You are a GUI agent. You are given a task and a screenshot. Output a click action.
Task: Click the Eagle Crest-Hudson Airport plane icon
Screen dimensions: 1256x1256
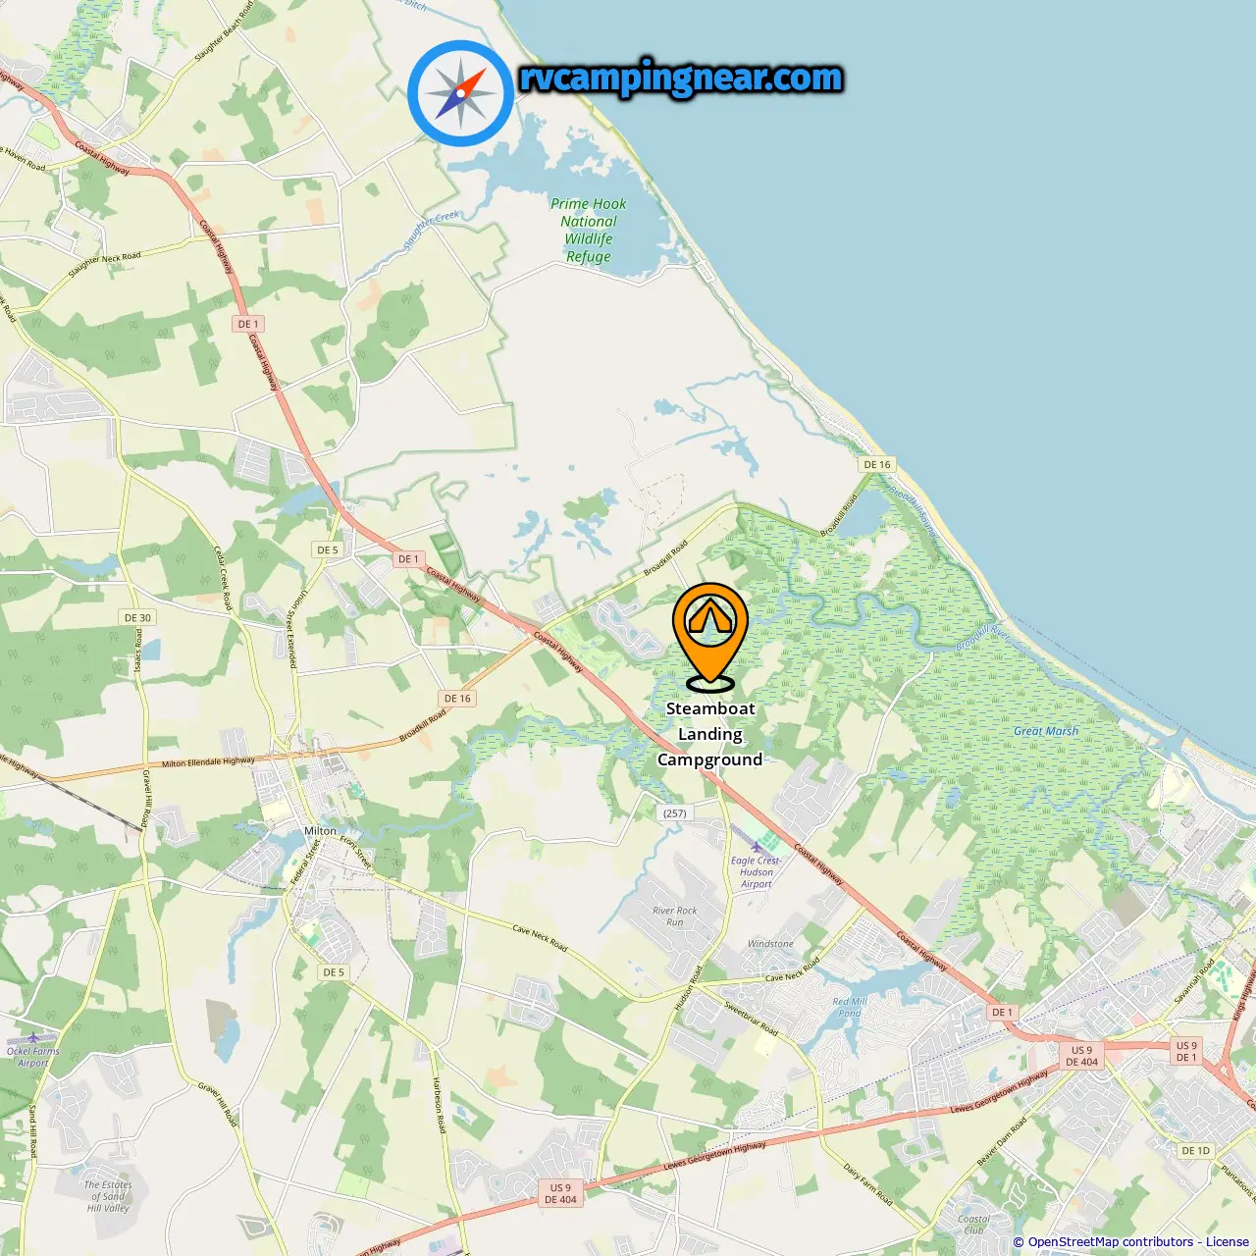coord(756,846)
